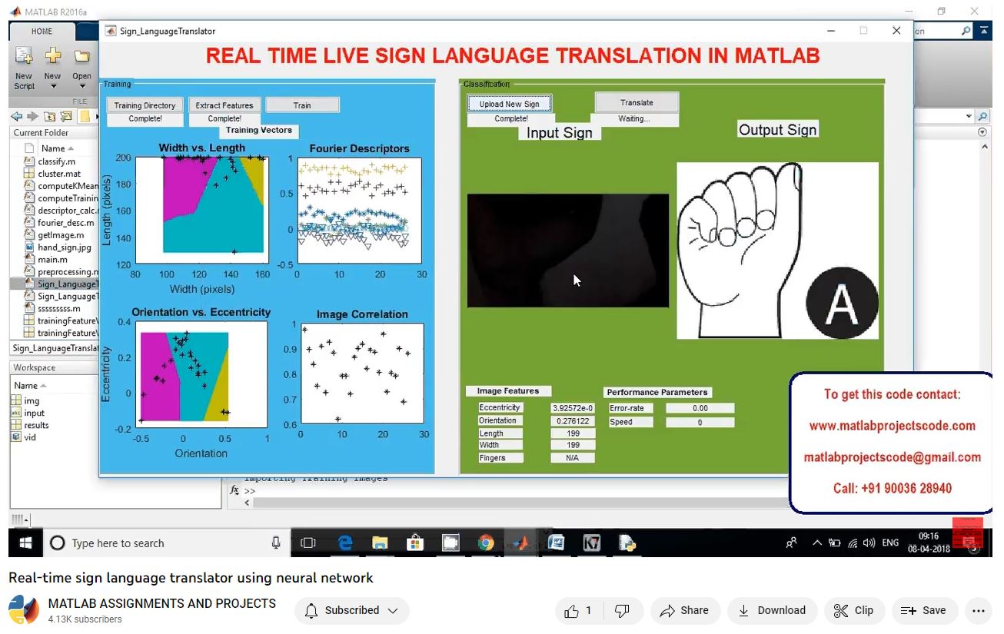Launch Microsoft Edge from the taskbar
The width and height of the screenshot is (1004, 634).
[x=345, y=543]
